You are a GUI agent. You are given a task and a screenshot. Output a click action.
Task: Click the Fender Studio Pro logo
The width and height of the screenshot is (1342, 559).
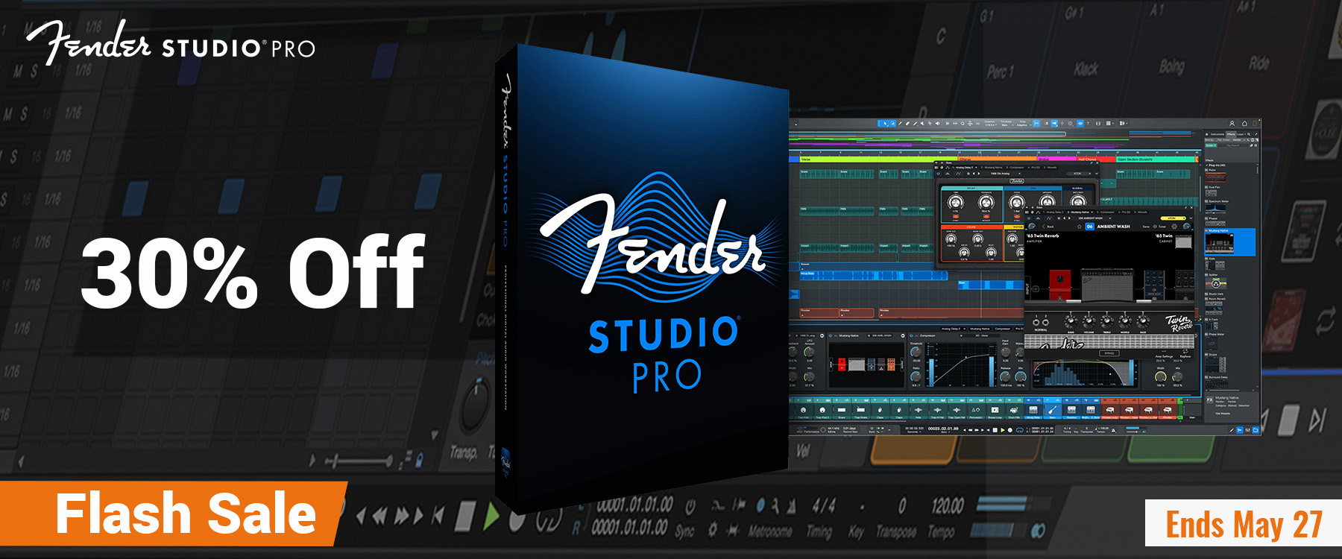171,43
